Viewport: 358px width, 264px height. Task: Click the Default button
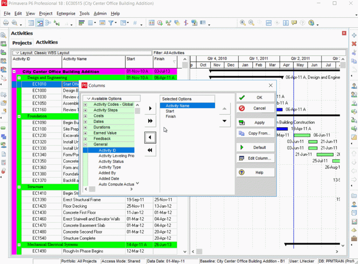[256, 148]
